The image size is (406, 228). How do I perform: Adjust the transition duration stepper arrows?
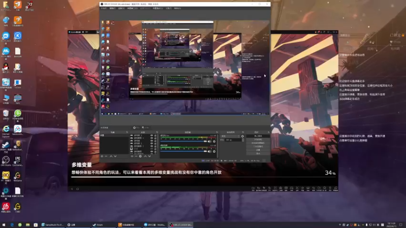point(243,140)
